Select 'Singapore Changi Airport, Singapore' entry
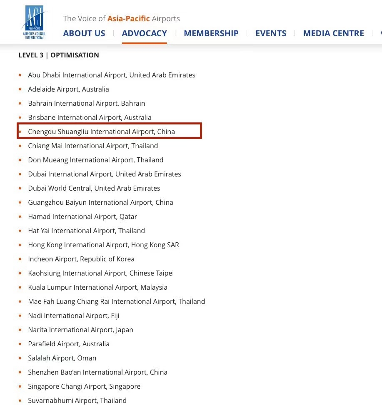Viewport: 382px width, 405px height. coord(84,386)
